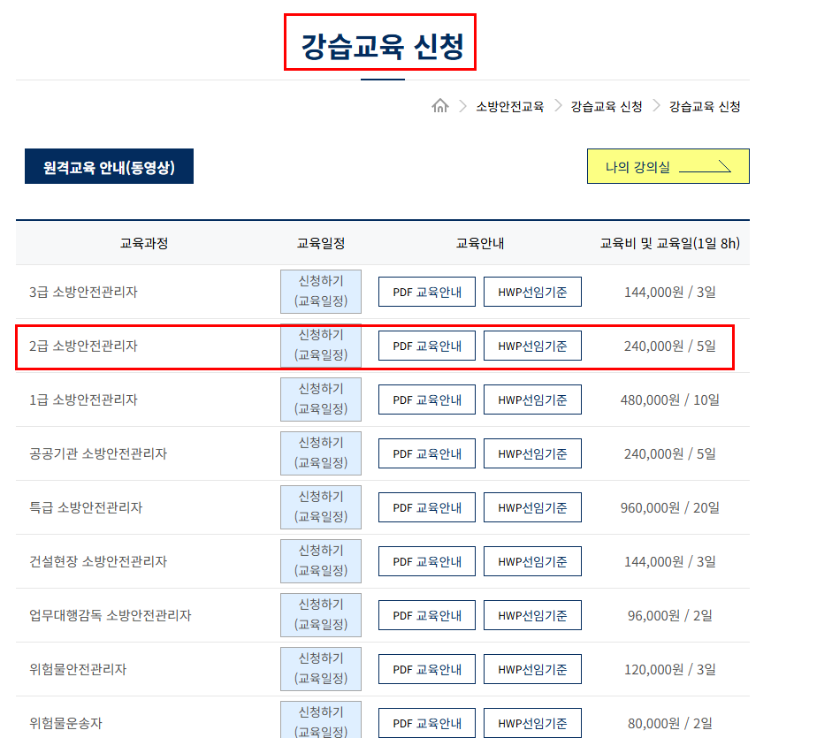Image resolution: width=832 pixels, height=738 pixels.
Task: Click the 480,000원 / 10일 fee cell
Action: point(669,399)
